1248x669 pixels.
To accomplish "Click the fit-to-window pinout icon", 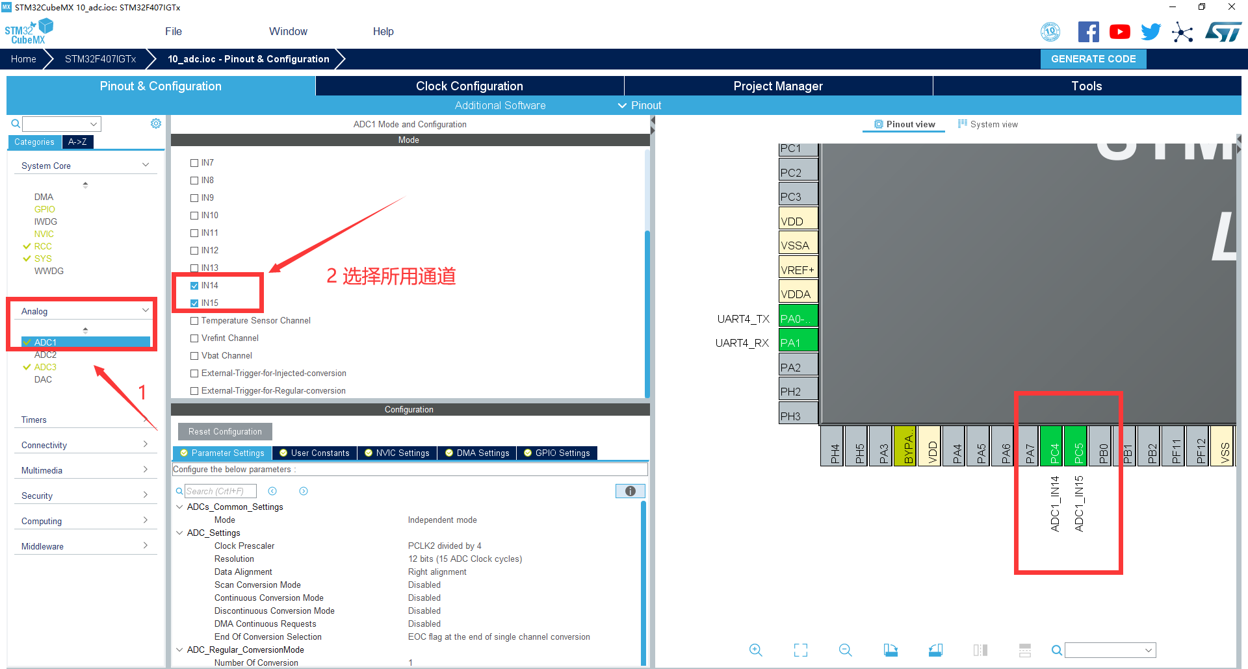I will tap(800, 650).
